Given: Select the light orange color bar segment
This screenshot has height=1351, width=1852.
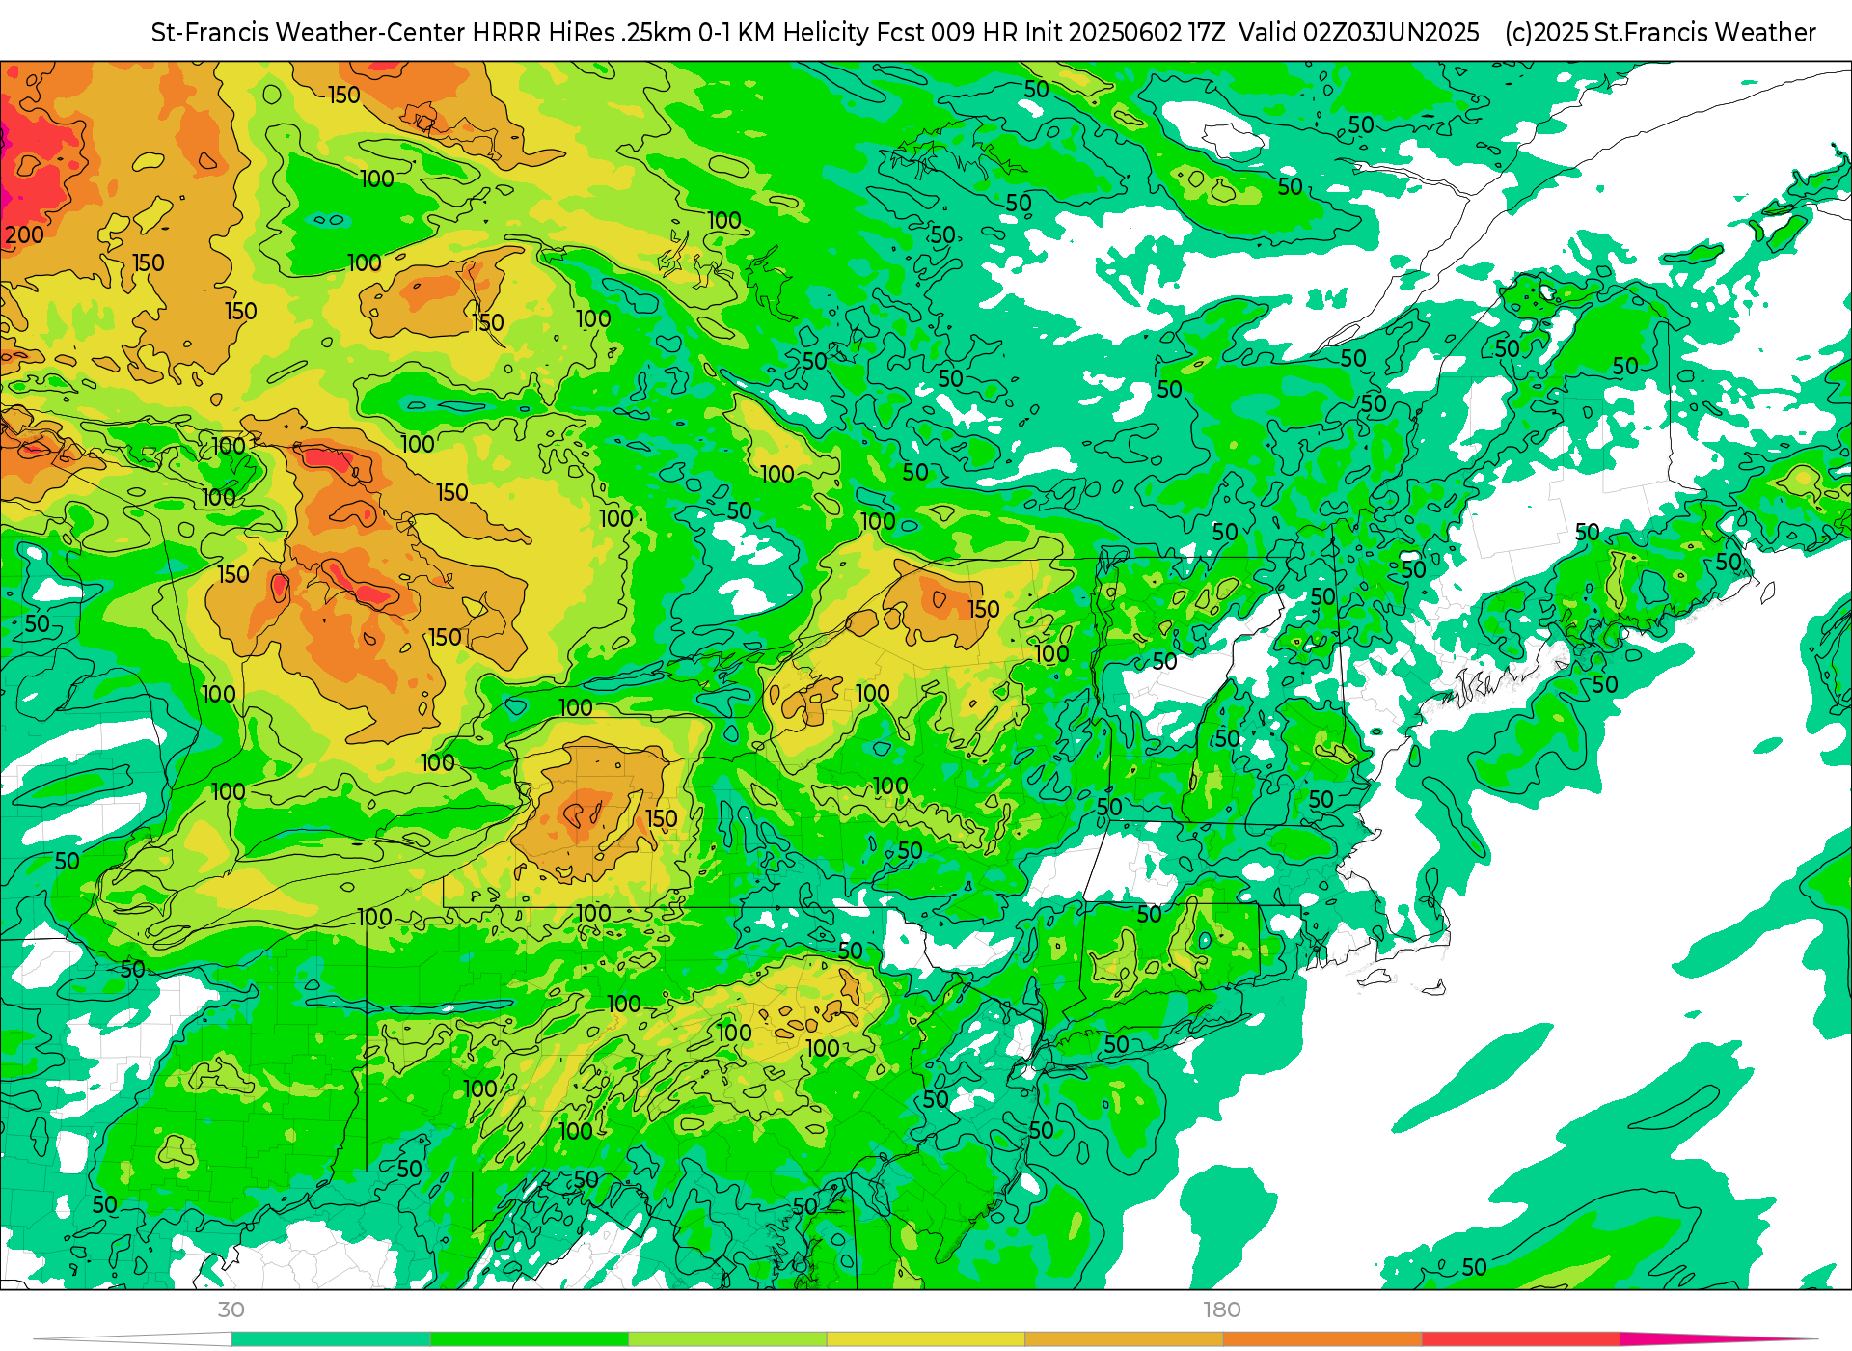Looking at the screenshot, I should [1124, 1339].
